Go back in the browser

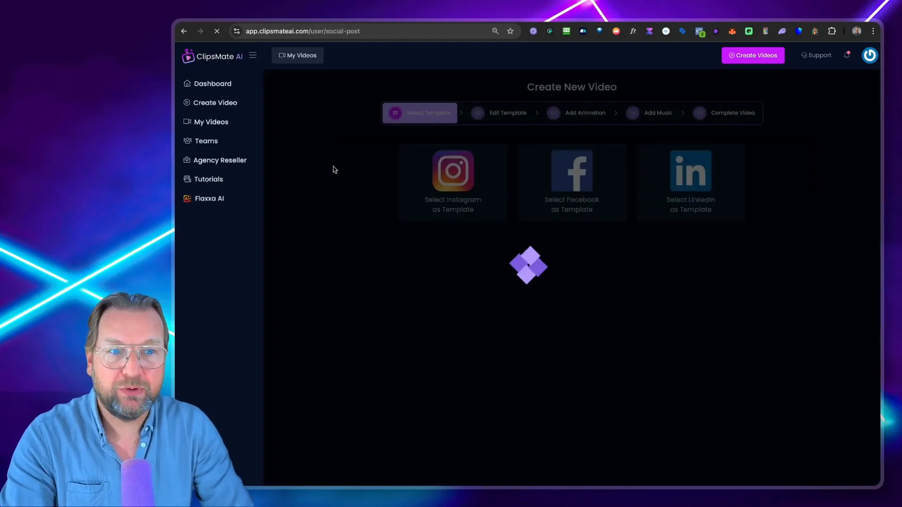pyautogui.click(x=184, y=31)
